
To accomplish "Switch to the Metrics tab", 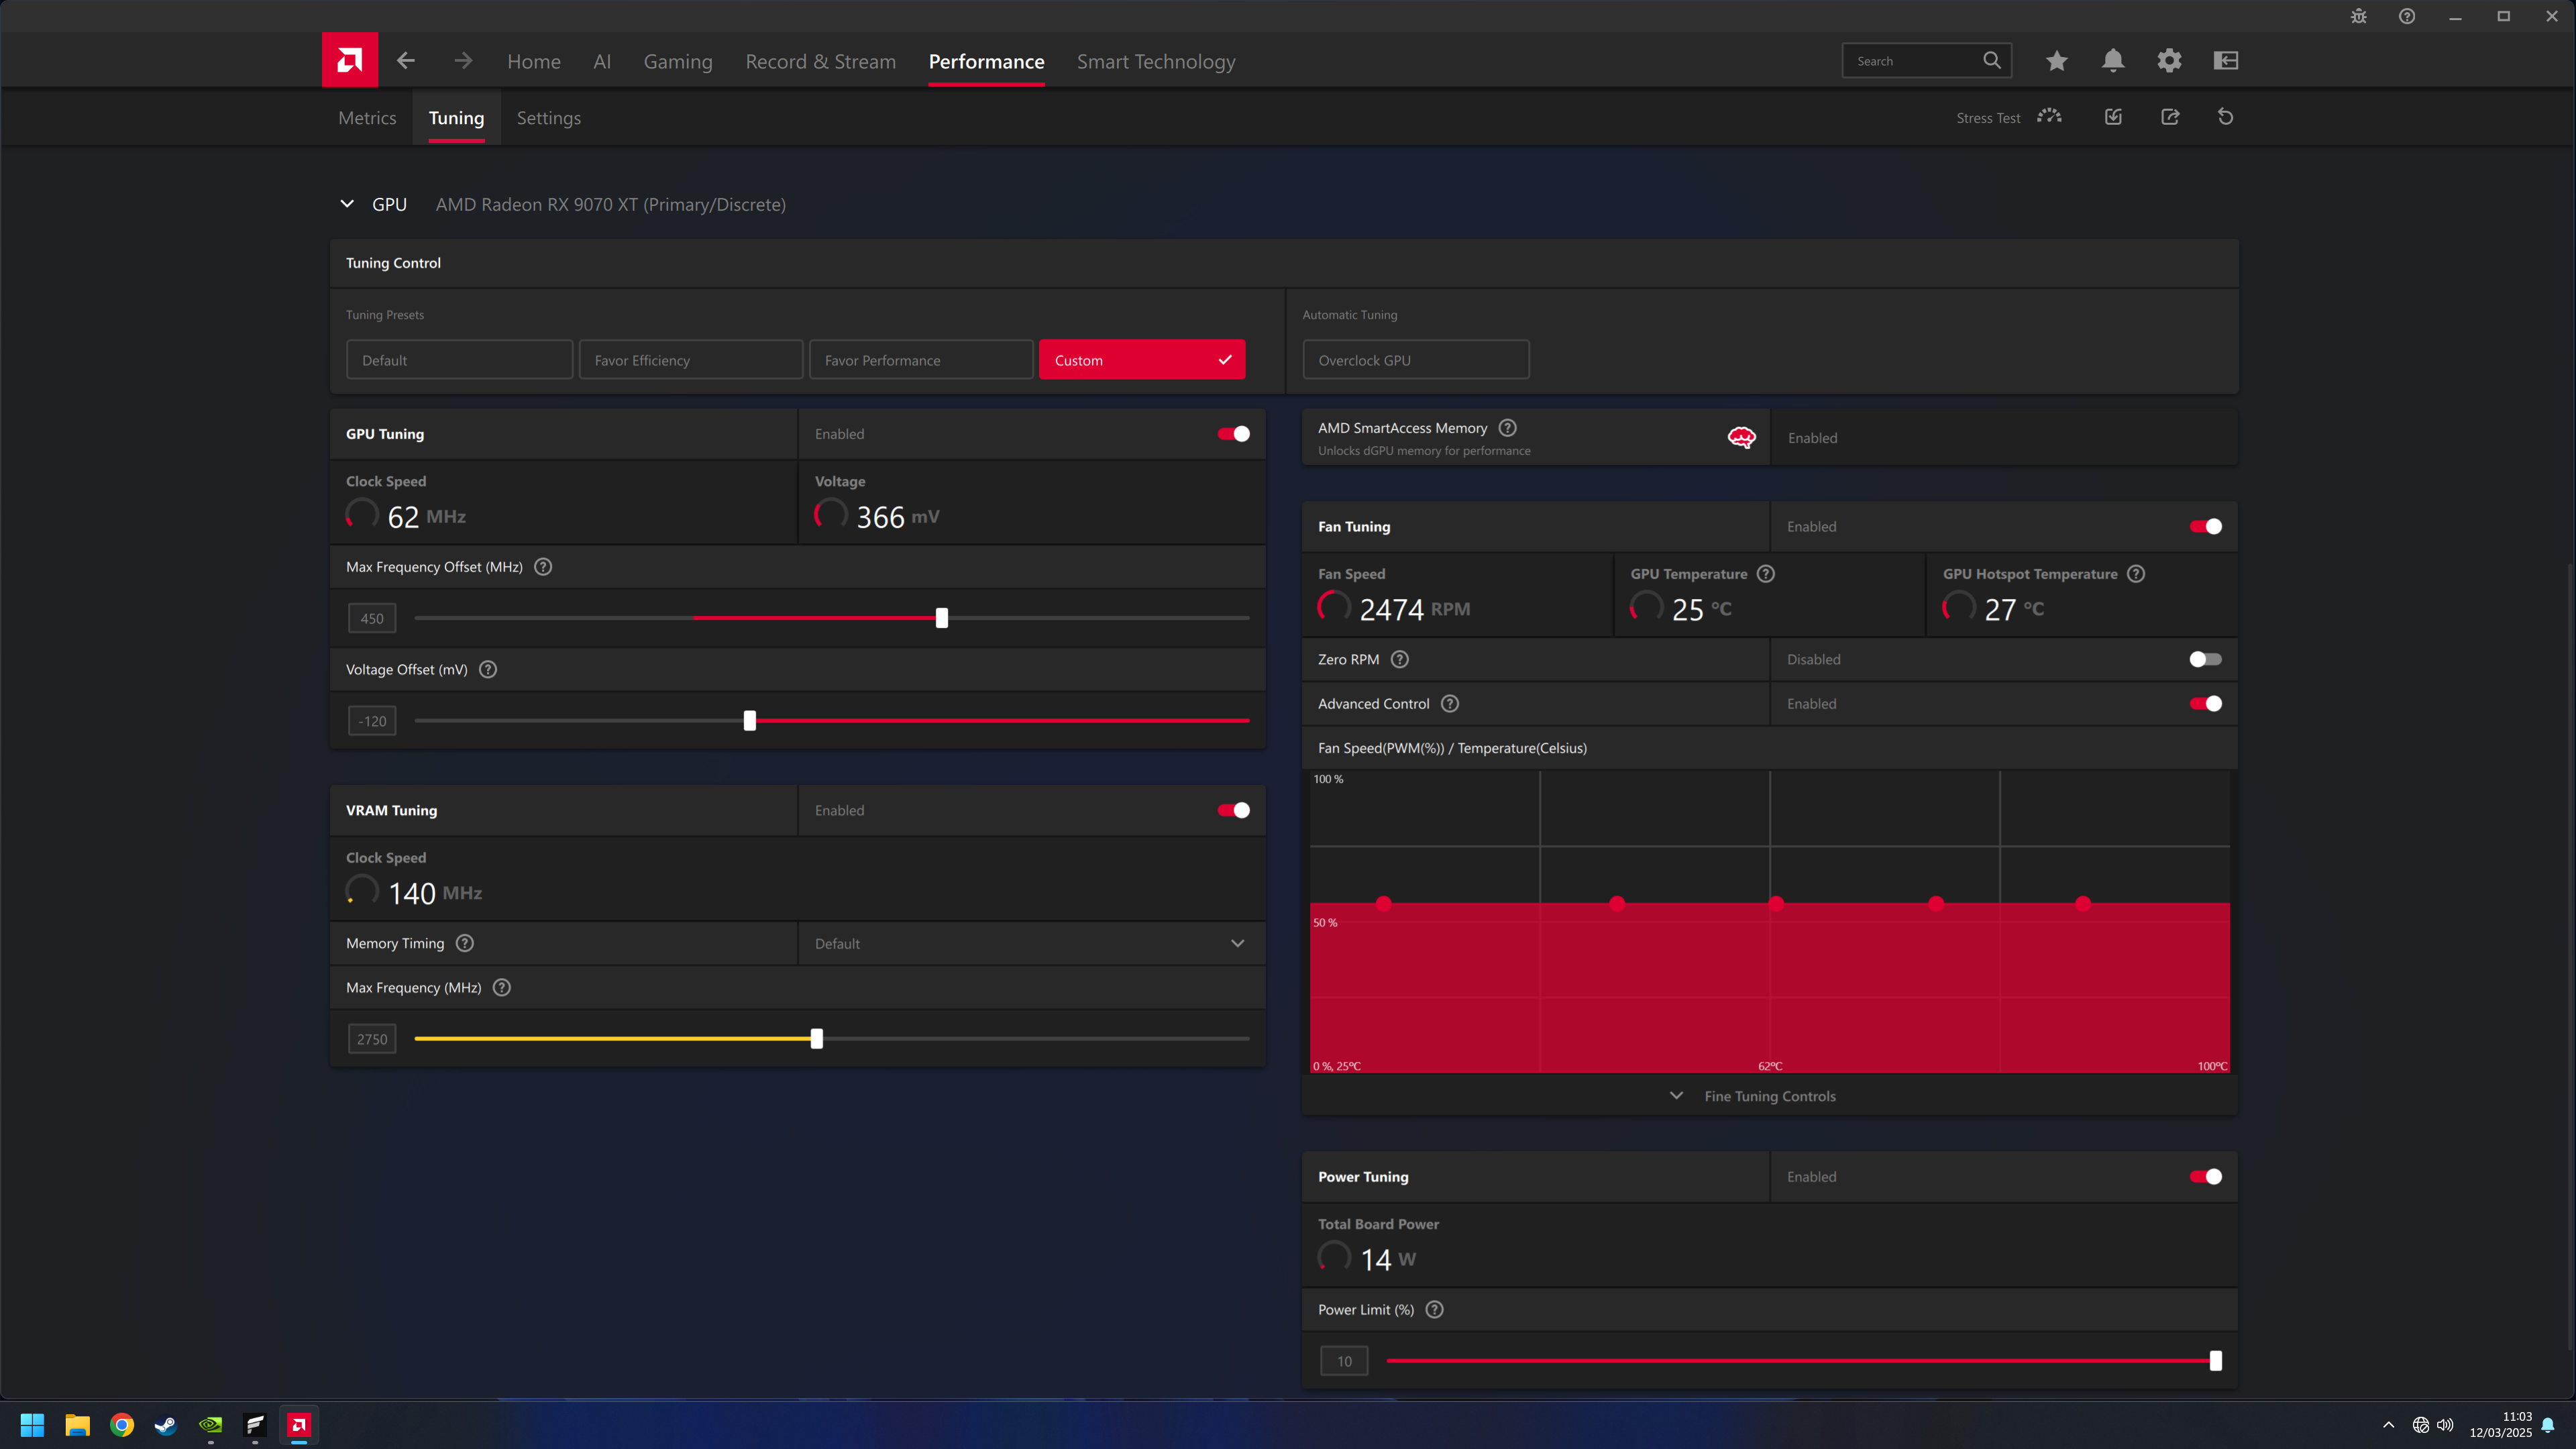I will click(367, 118).
